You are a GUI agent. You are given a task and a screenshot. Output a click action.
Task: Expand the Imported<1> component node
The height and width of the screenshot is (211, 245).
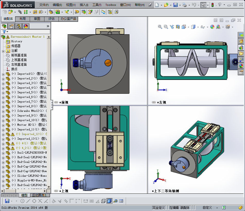coord(3,74)
